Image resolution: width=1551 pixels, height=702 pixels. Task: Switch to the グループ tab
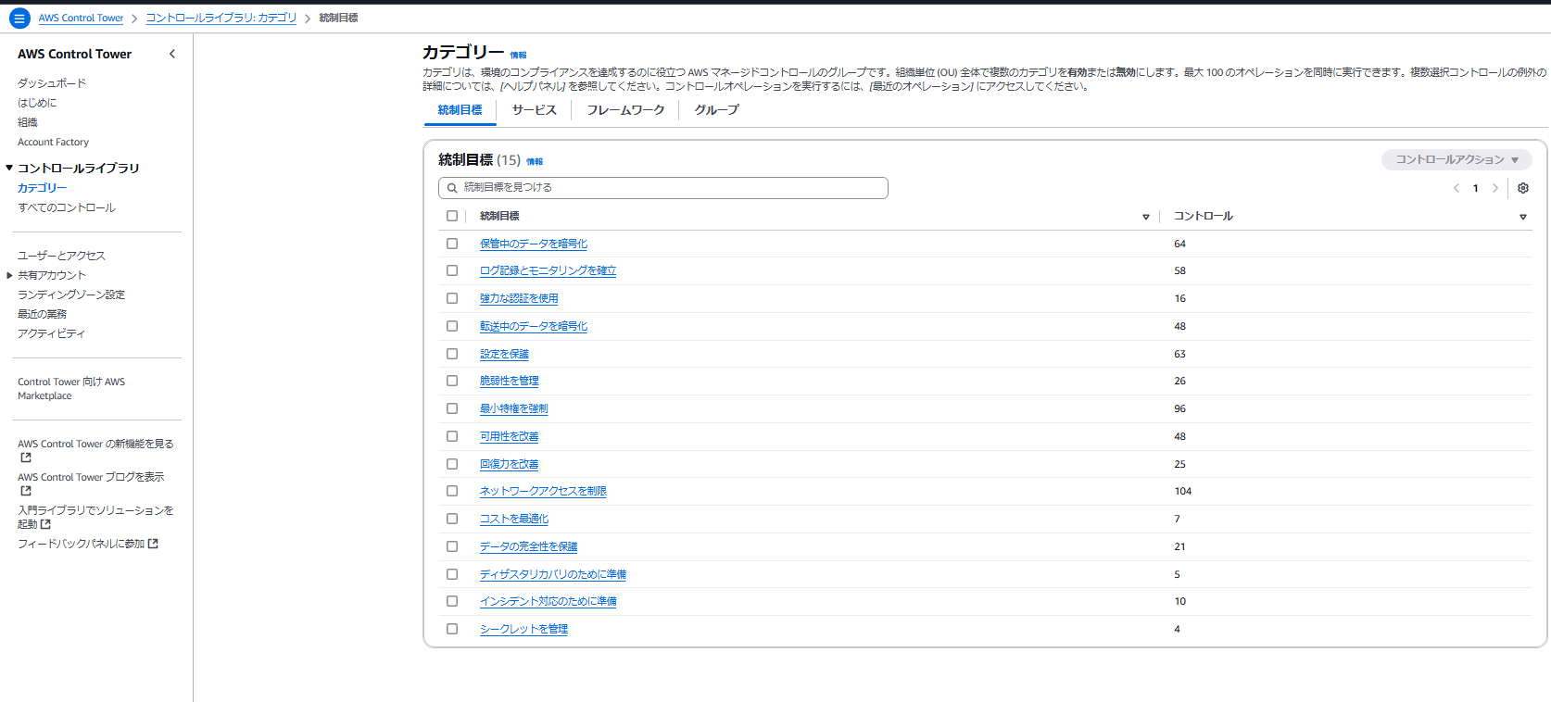point(717,110)
